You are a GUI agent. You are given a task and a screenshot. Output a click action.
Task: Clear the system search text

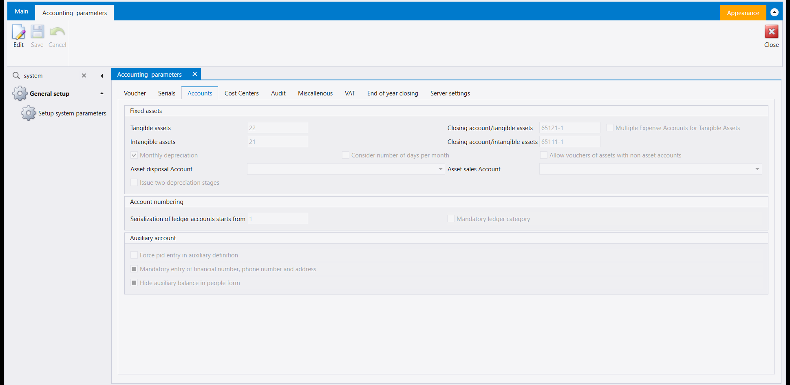click(84, 75)
